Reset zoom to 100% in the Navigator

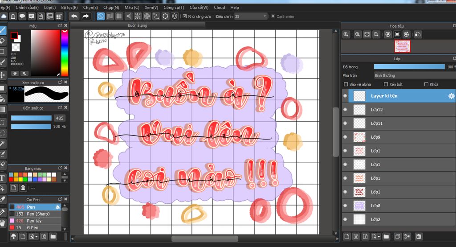coord(346,34)
